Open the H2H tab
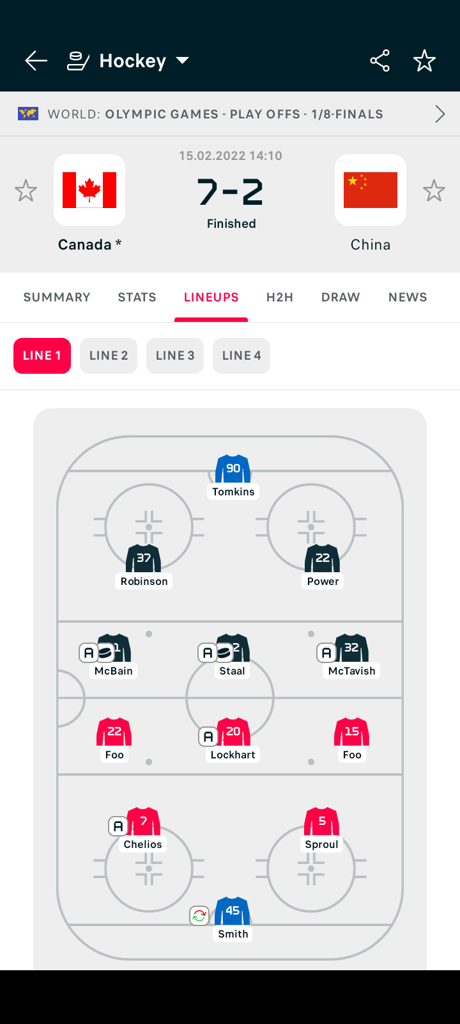 [x=280, y=297]
